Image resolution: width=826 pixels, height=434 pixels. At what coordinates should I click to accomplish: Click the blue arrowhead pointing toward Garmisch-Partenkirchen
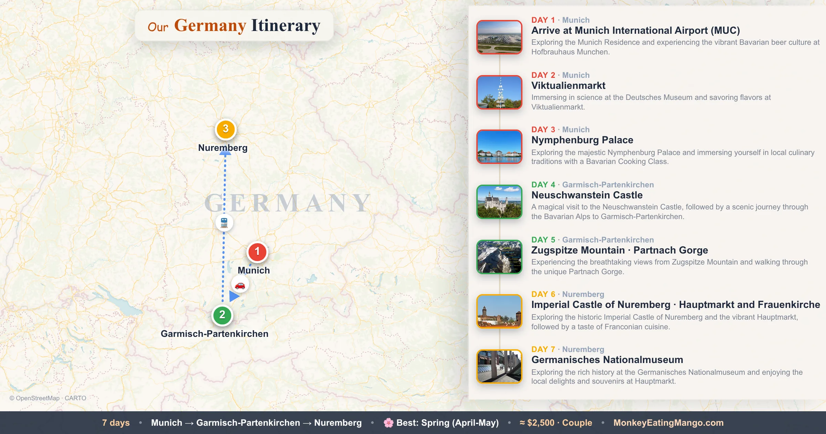(234, 296)
